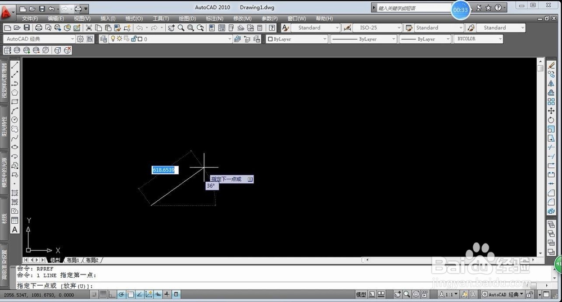This screenshot has height=302, width=562.
Task: Toggle Snap mode in status bar
Action: click(x=94, y=295)
